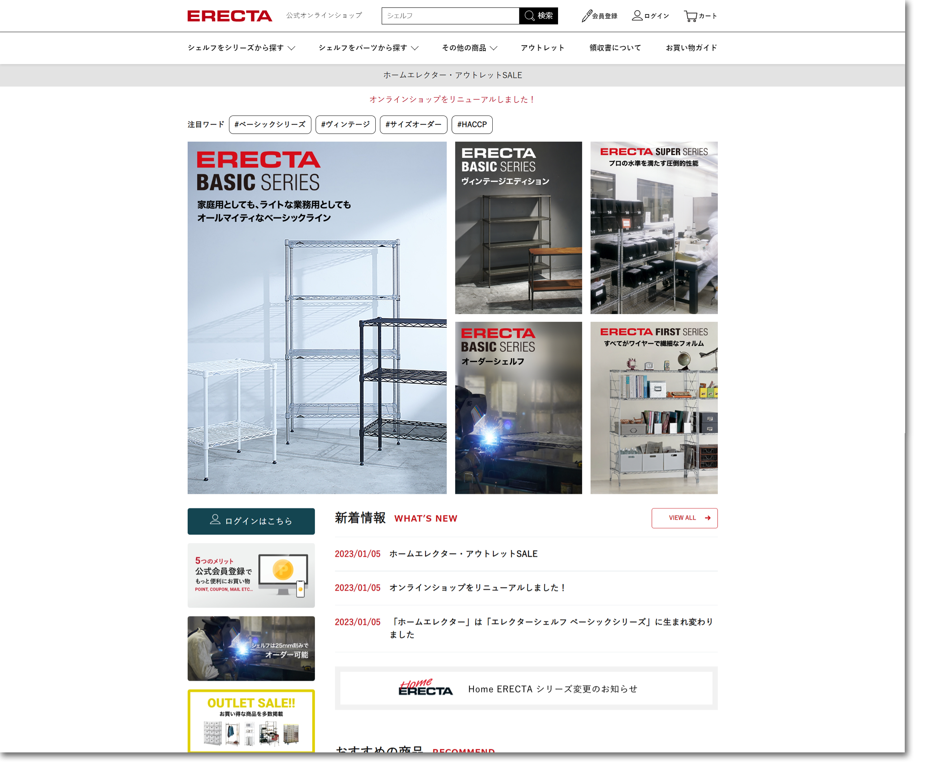The width and height of the screenshot is (925, 769).
Task: Click the #HACCP tag button
Action: pos(472,125)
